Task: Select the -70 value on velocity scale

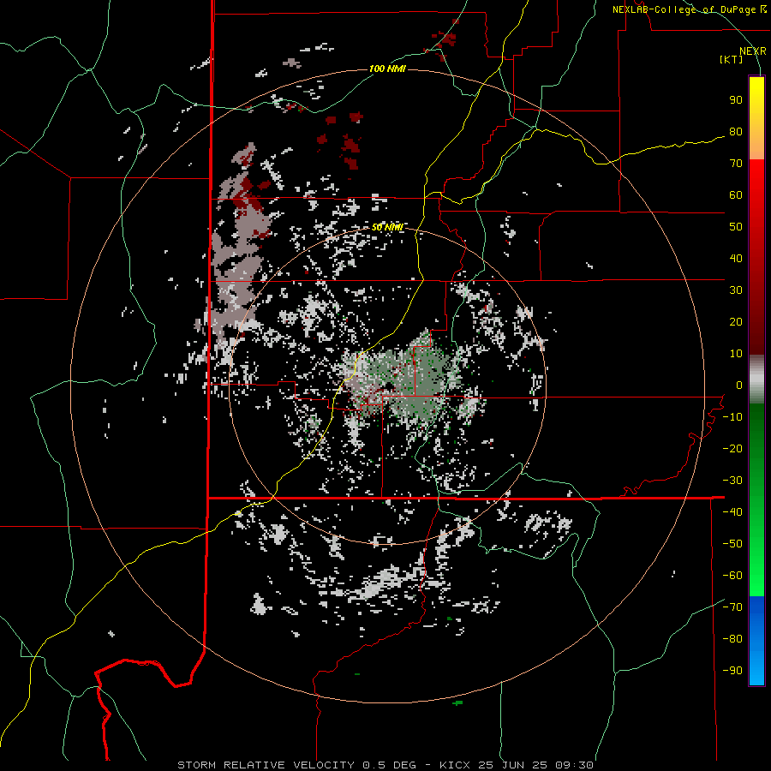Action: coord(732,607)
